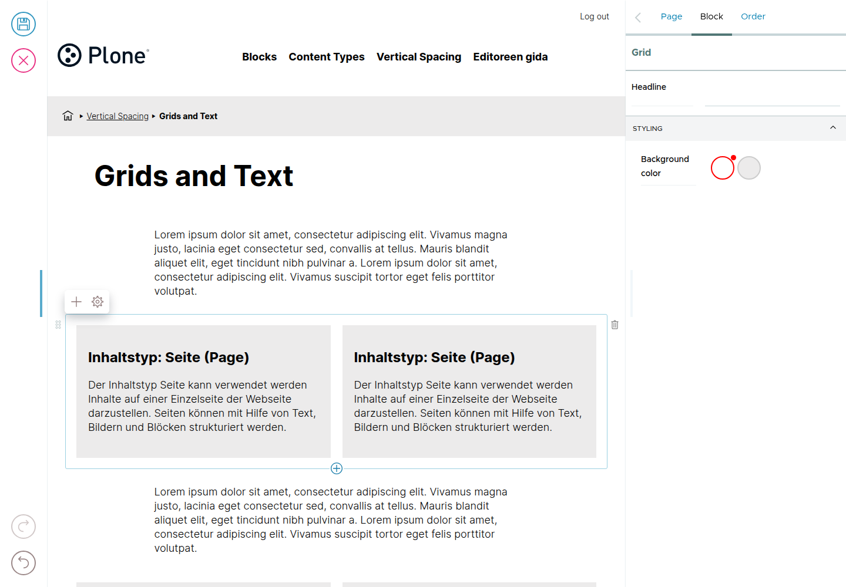Viewport: 846px width, 587px height.
Task: Click the redo arrow icon
Action: click(x=23, y=527)
